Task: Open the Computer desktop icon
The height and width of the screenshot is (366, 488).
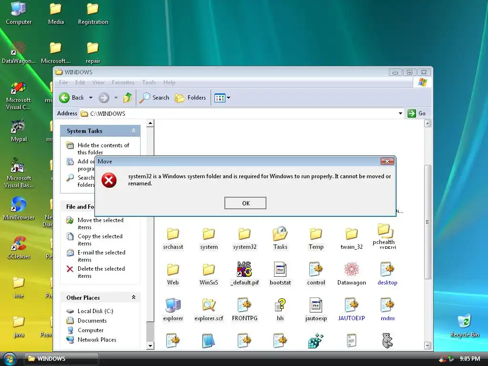Action: tap(19, 13)
